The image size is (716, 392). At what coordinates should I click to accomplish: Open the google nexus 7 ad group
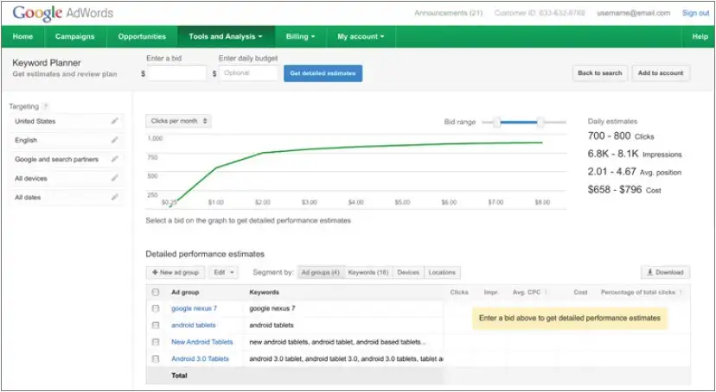coord(194,308)
